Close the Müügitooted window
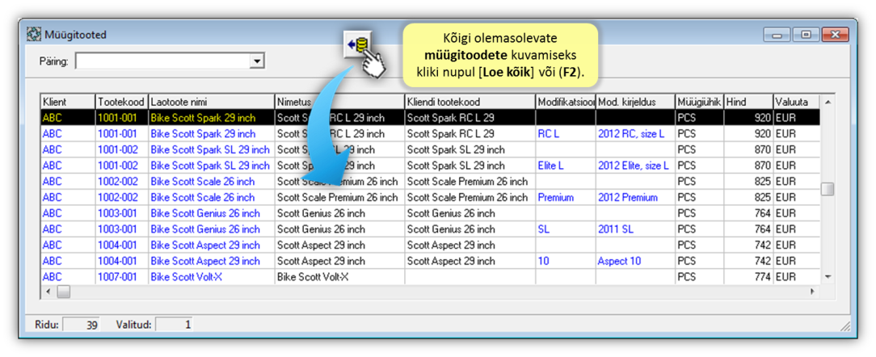Viewport: 876px width, 357px height. point(836,35)
